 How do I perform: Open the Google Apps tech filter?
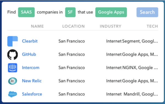click(x=111, y=12)
